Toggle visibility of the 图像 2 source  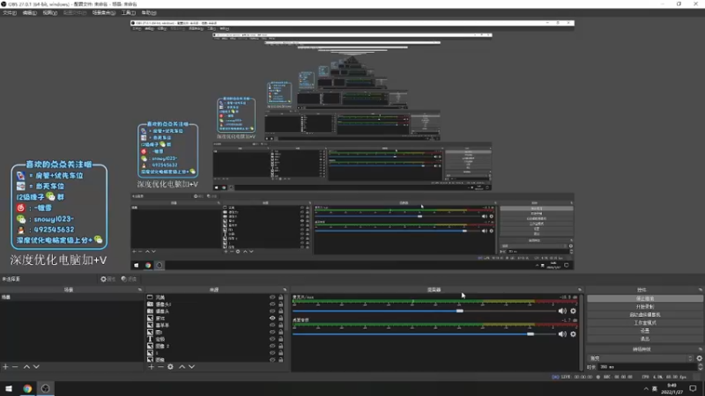[x=272, y=346]
